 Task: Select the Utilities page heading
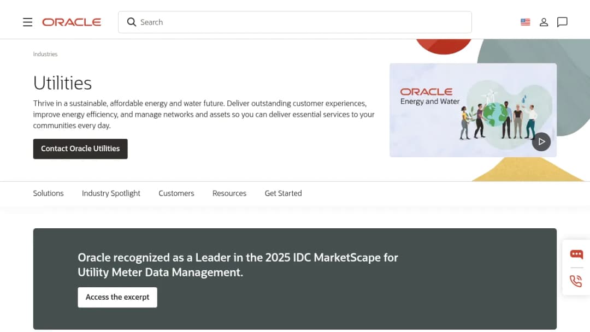click(x=62, y=83)
